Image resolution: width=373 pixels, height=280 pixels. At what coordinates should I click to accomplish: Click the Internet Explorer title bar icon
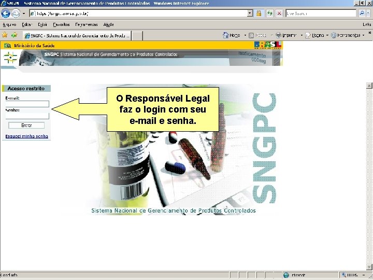[3, 3]
